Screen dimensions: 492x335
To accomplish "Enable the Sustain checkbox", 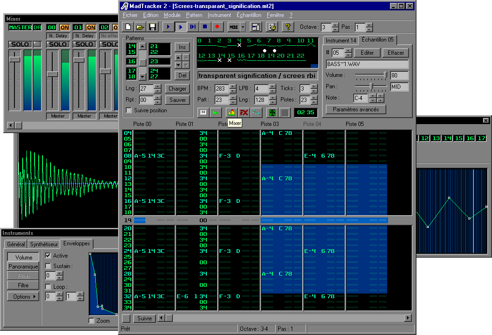I will [x=48, y=266].
